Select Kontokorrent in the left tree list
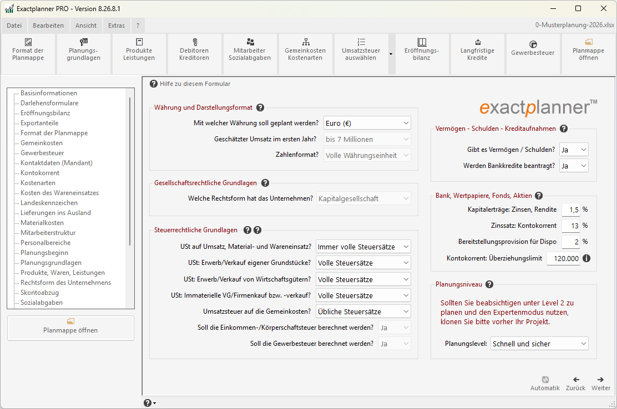Screen dimensions: 617x409 (x=40, y=173)
